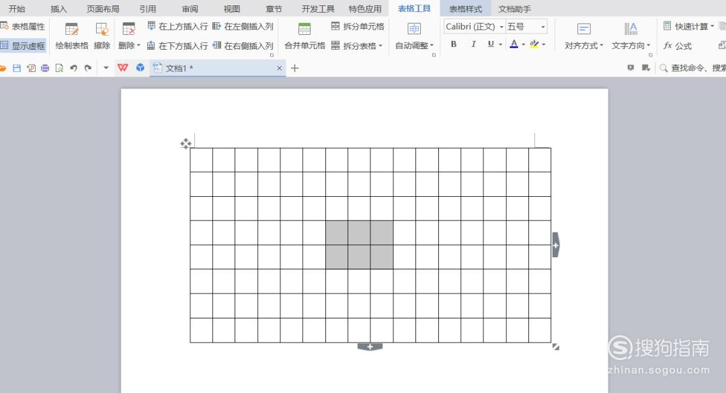Screen dimensions: 726x393
Task: Switch to the 表格样式 ribbon tab
Action: coord(465,9)
